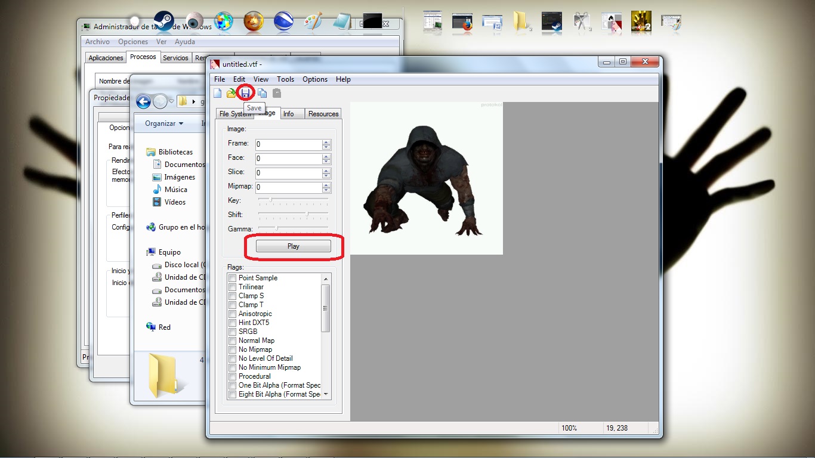Viewport: 815px width, 458px height.
Task: Switch to the Resources tab
Action: (323, 114)
